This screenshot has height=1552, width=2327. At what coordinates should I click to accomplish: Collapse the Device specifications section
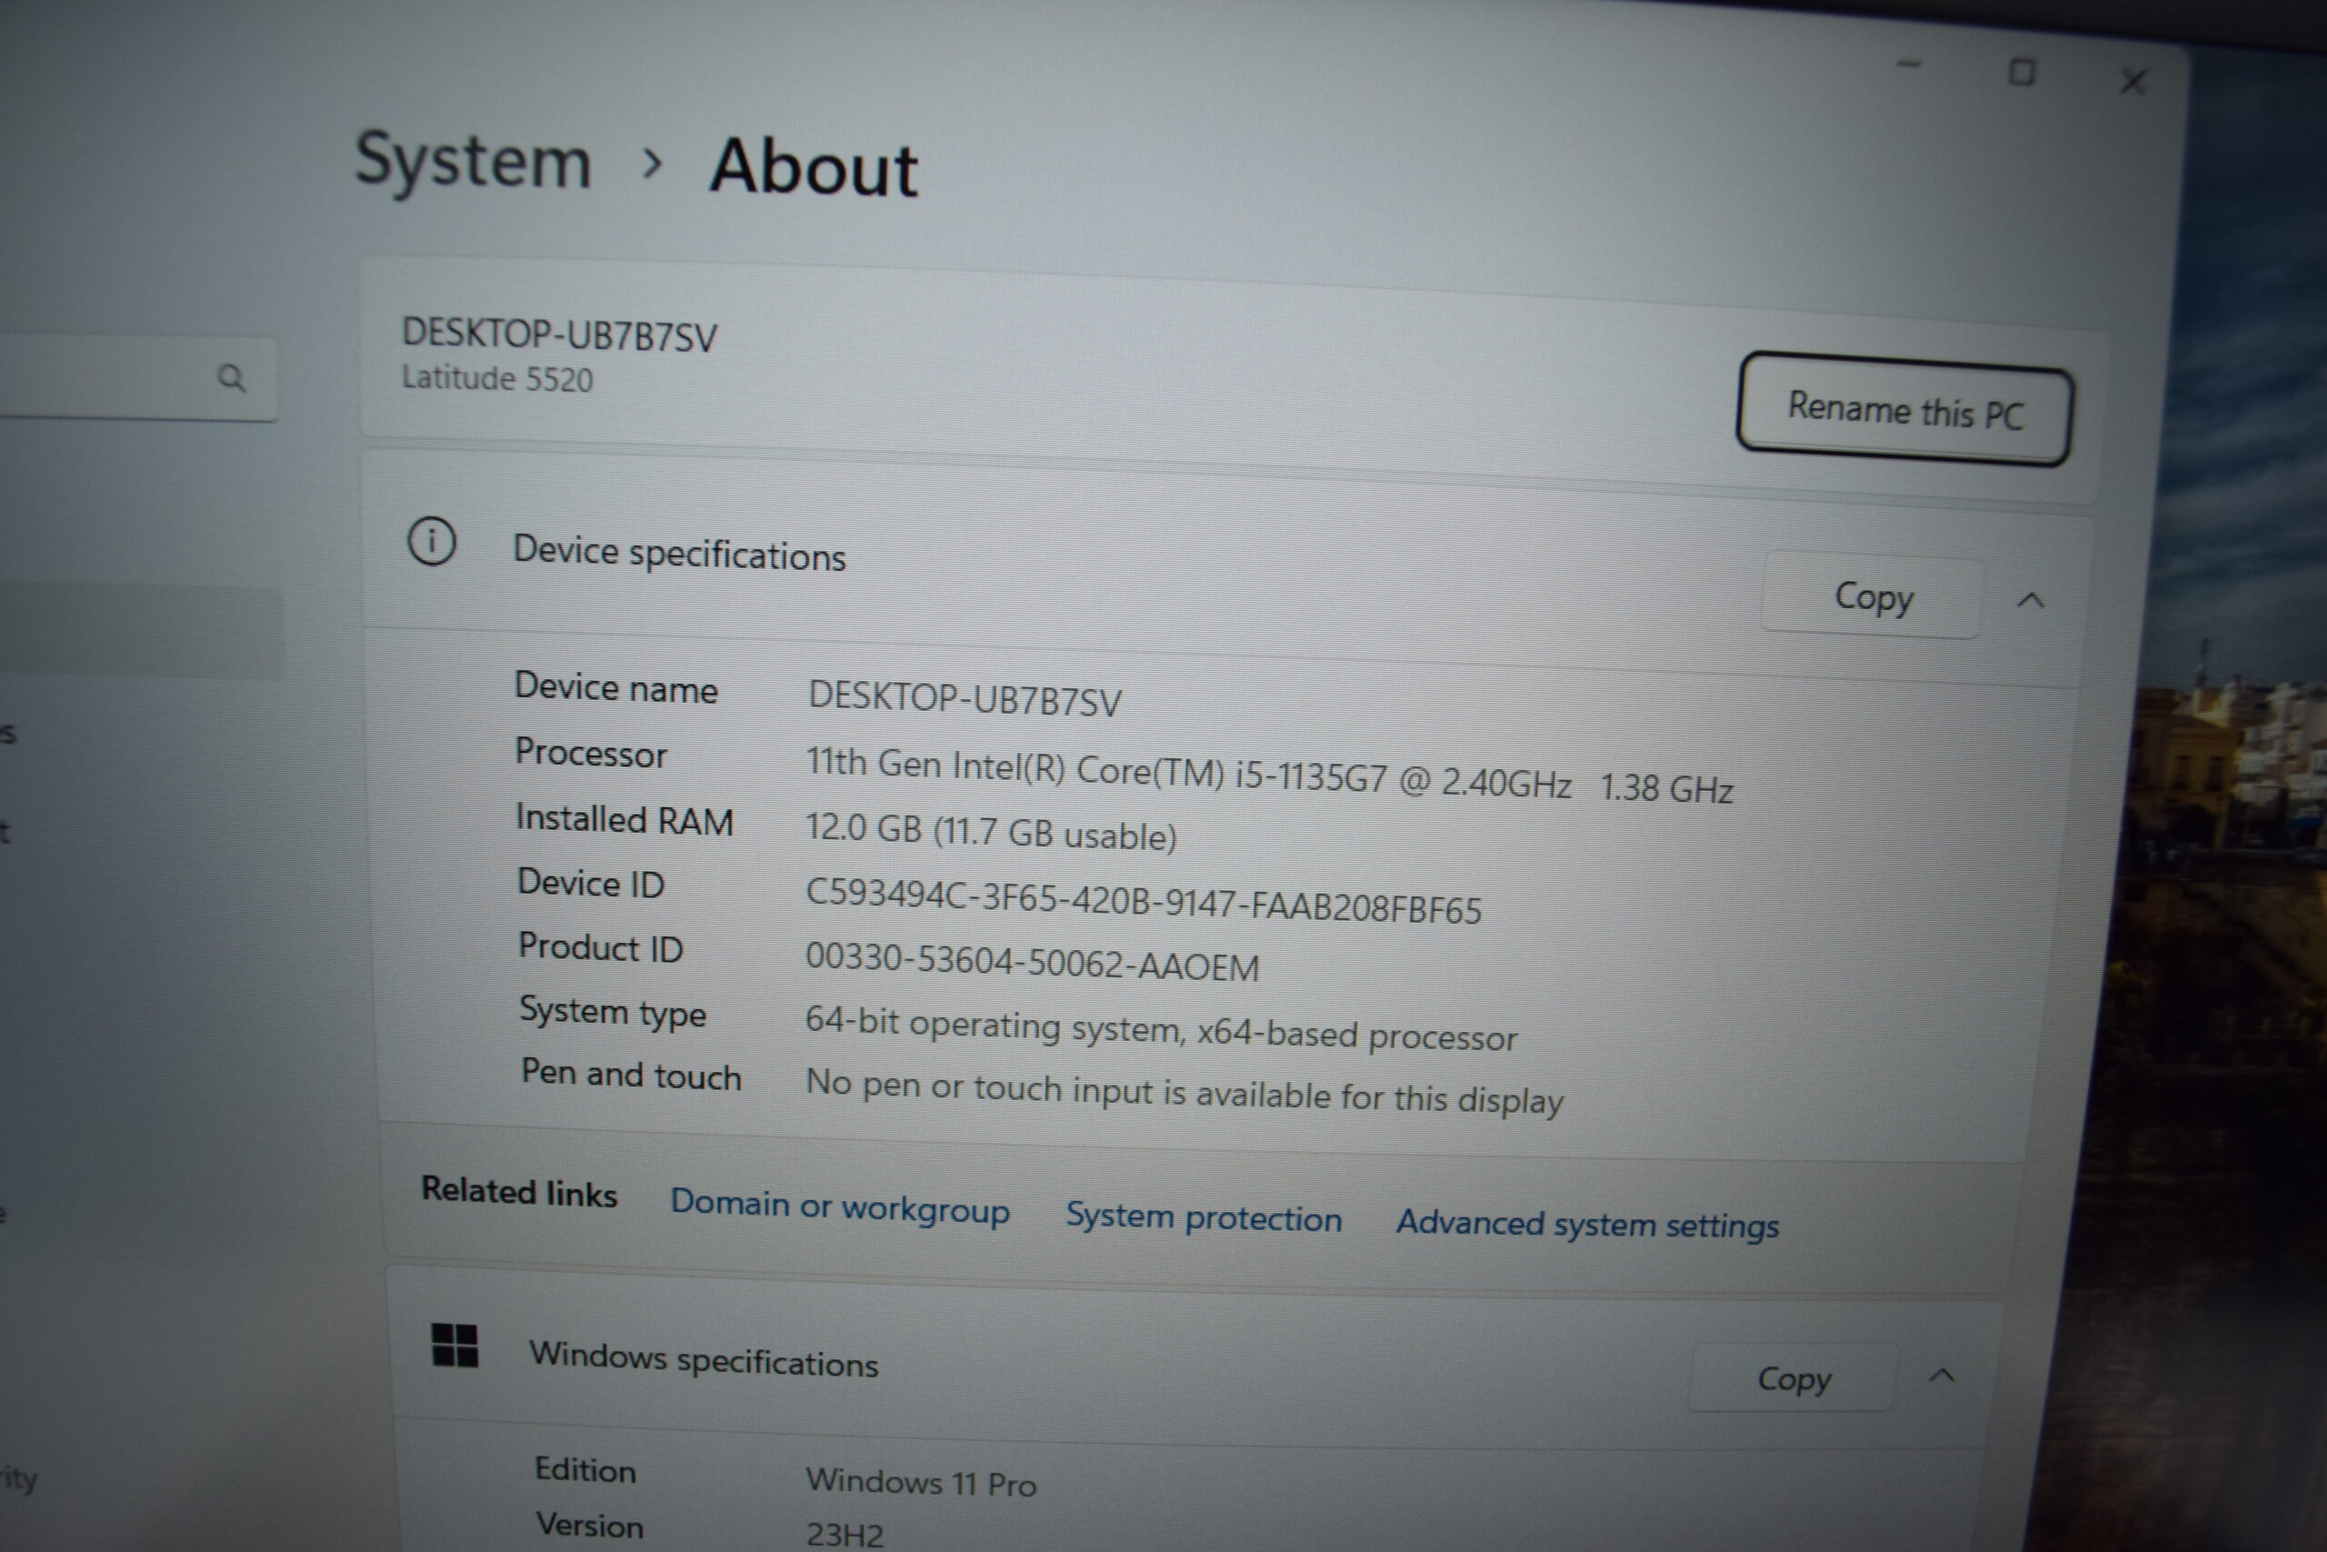[x=2030, y=600]
